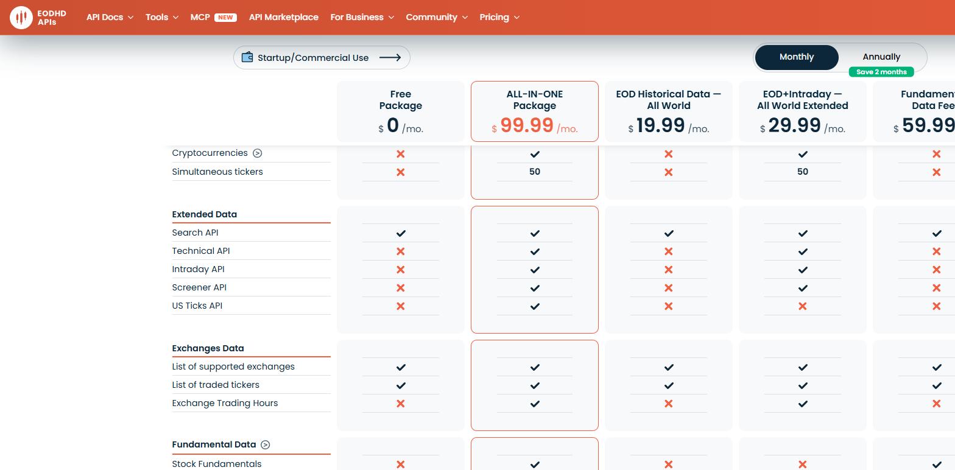Screen dimensions: 955x470
Task: Click Startup/Commercial Use button
Action: [x=322, y=58]
